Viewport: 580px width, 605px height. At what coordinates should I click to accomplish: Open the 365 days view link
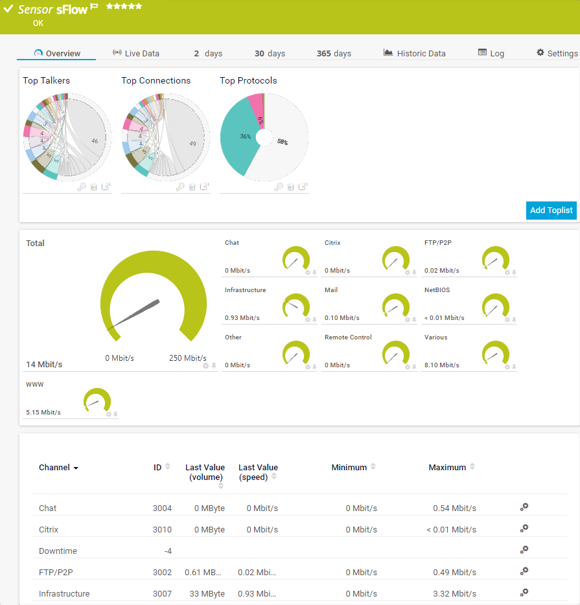333,53
